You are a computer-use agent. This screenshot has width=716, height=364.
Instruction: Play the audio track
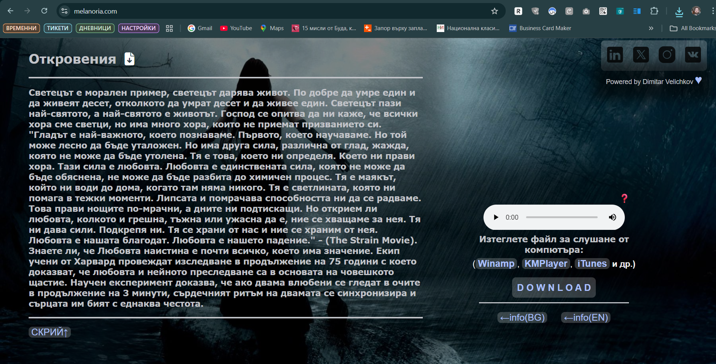(496, 217)
